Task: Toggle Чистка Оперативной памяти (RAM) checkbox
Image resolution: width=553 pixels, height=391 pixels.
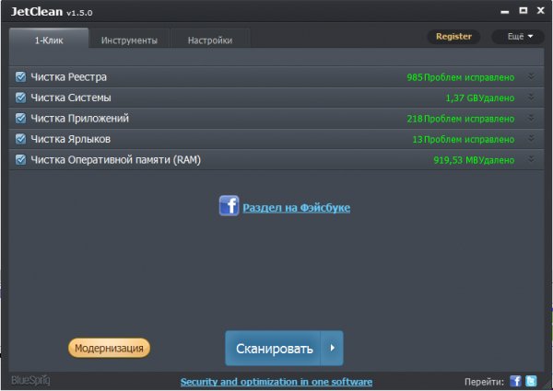Action: [x=21, y=160]
